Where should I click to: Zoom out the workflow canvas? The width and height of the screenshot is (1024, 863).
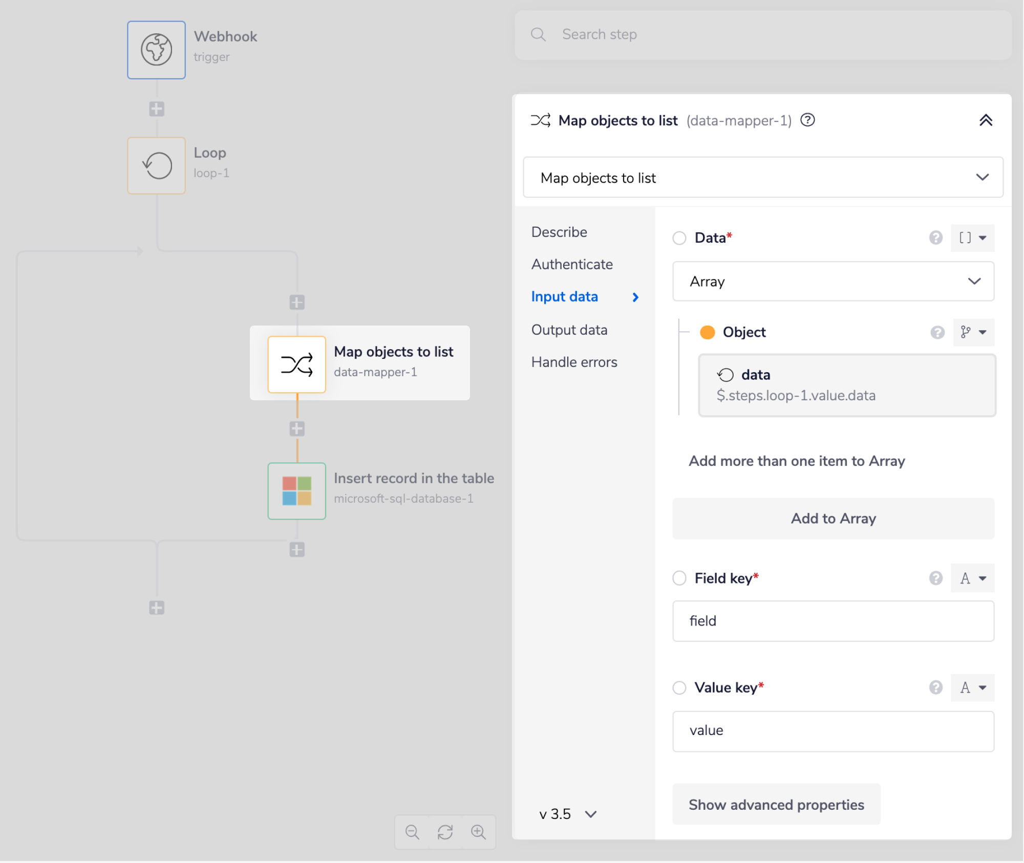[412, 832]
